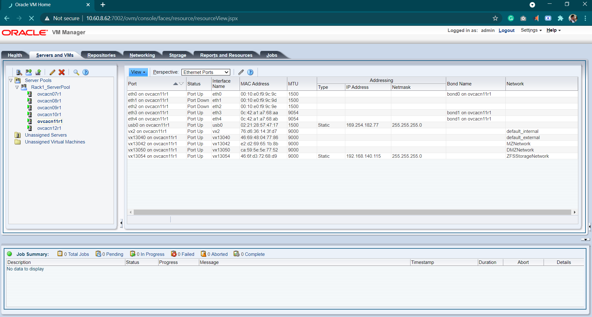Viewport: 592px width, 317px height.
Task: Click the Help icon beside the Perspective dropdown
Action: [x=250, y=72]
